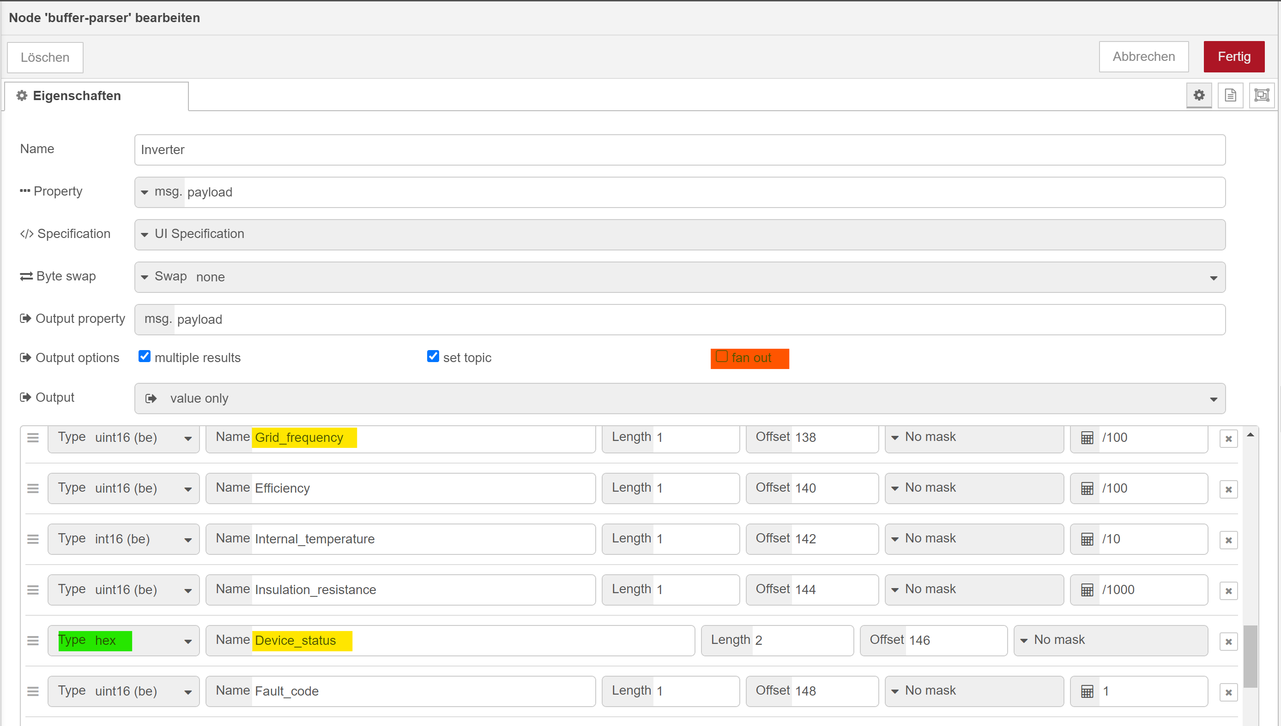This screenshot has height=726, width=1281.
Task: Remove the Fault_code row
Action: 1228,693
